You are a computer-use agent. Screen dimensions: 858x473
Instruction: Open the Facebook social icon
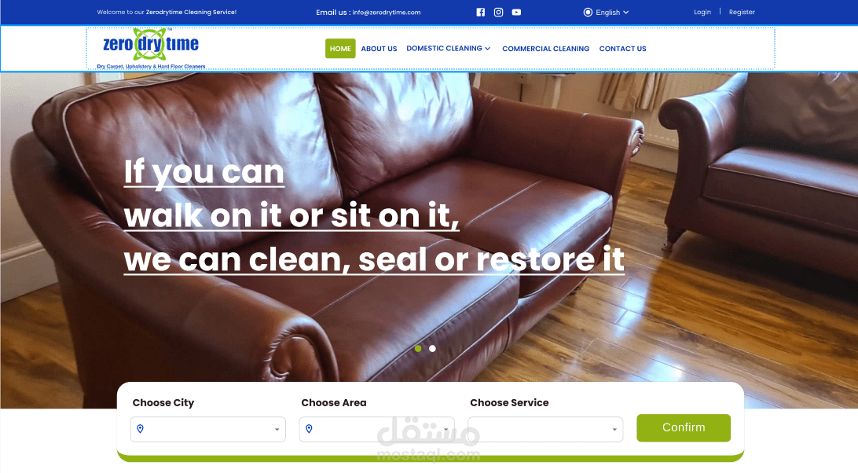480,12
